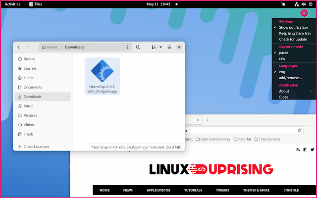Open view options dropdown arrow in Files
Viewport: 317px width, 198px height.
[x=160, y=47]
